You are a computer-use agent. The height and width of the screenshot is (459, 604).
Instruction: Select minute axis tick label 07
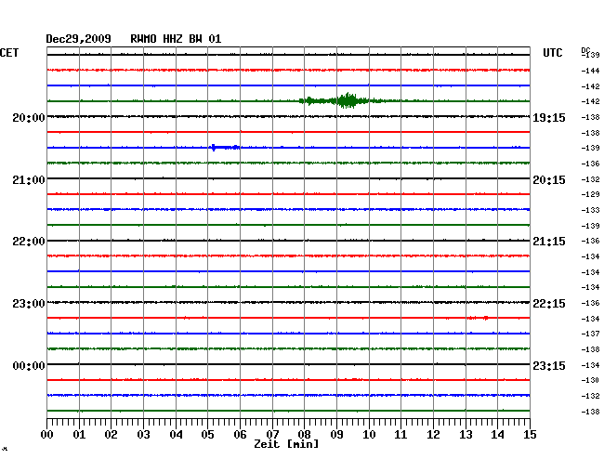coord(272,434)
